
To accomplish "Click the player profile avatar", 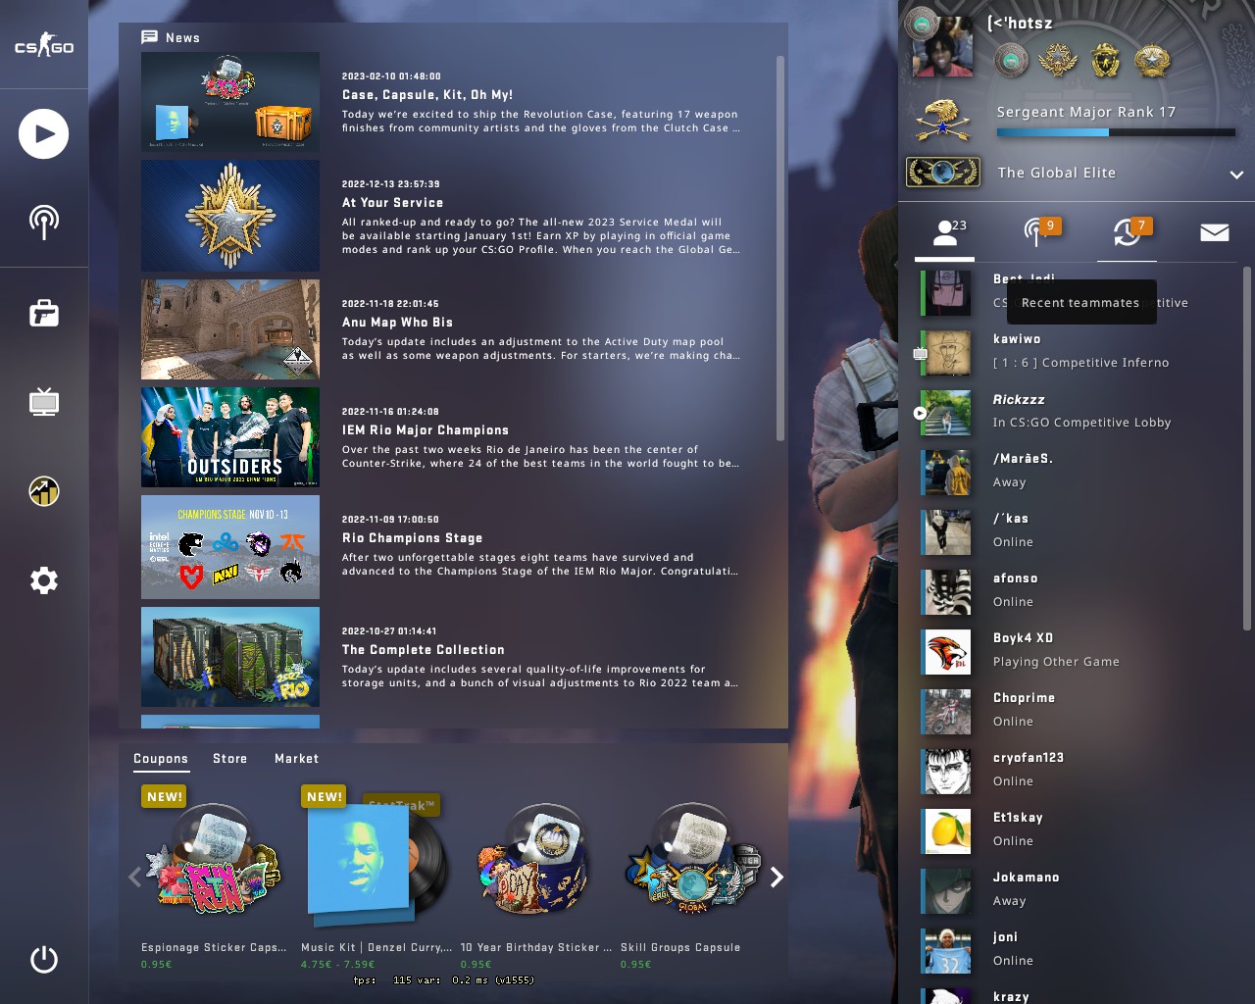I will tap(942, 45).
